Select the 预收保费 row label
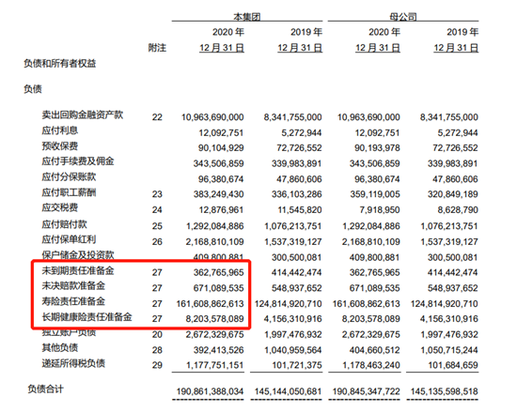Viewport: 517px width, 412px height. (x=60, y=146)
